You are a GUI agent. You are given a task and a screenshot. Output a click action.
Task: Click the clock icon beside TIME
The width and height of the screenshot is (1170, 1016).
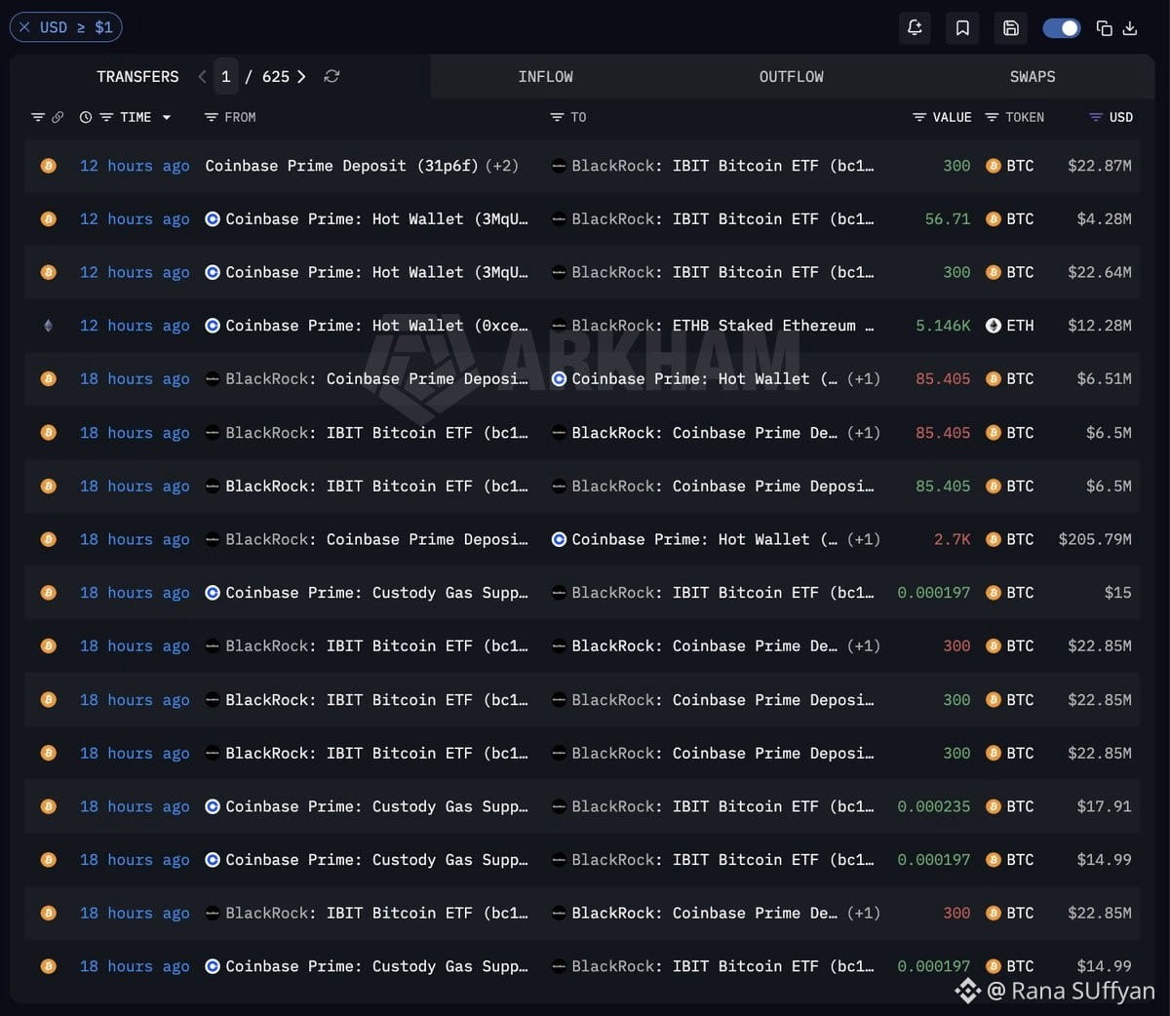86,117
